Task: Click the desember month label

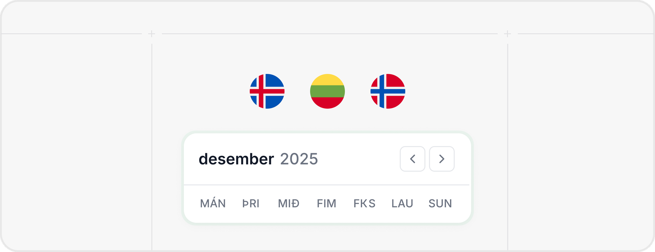Action: coord(236,159)
